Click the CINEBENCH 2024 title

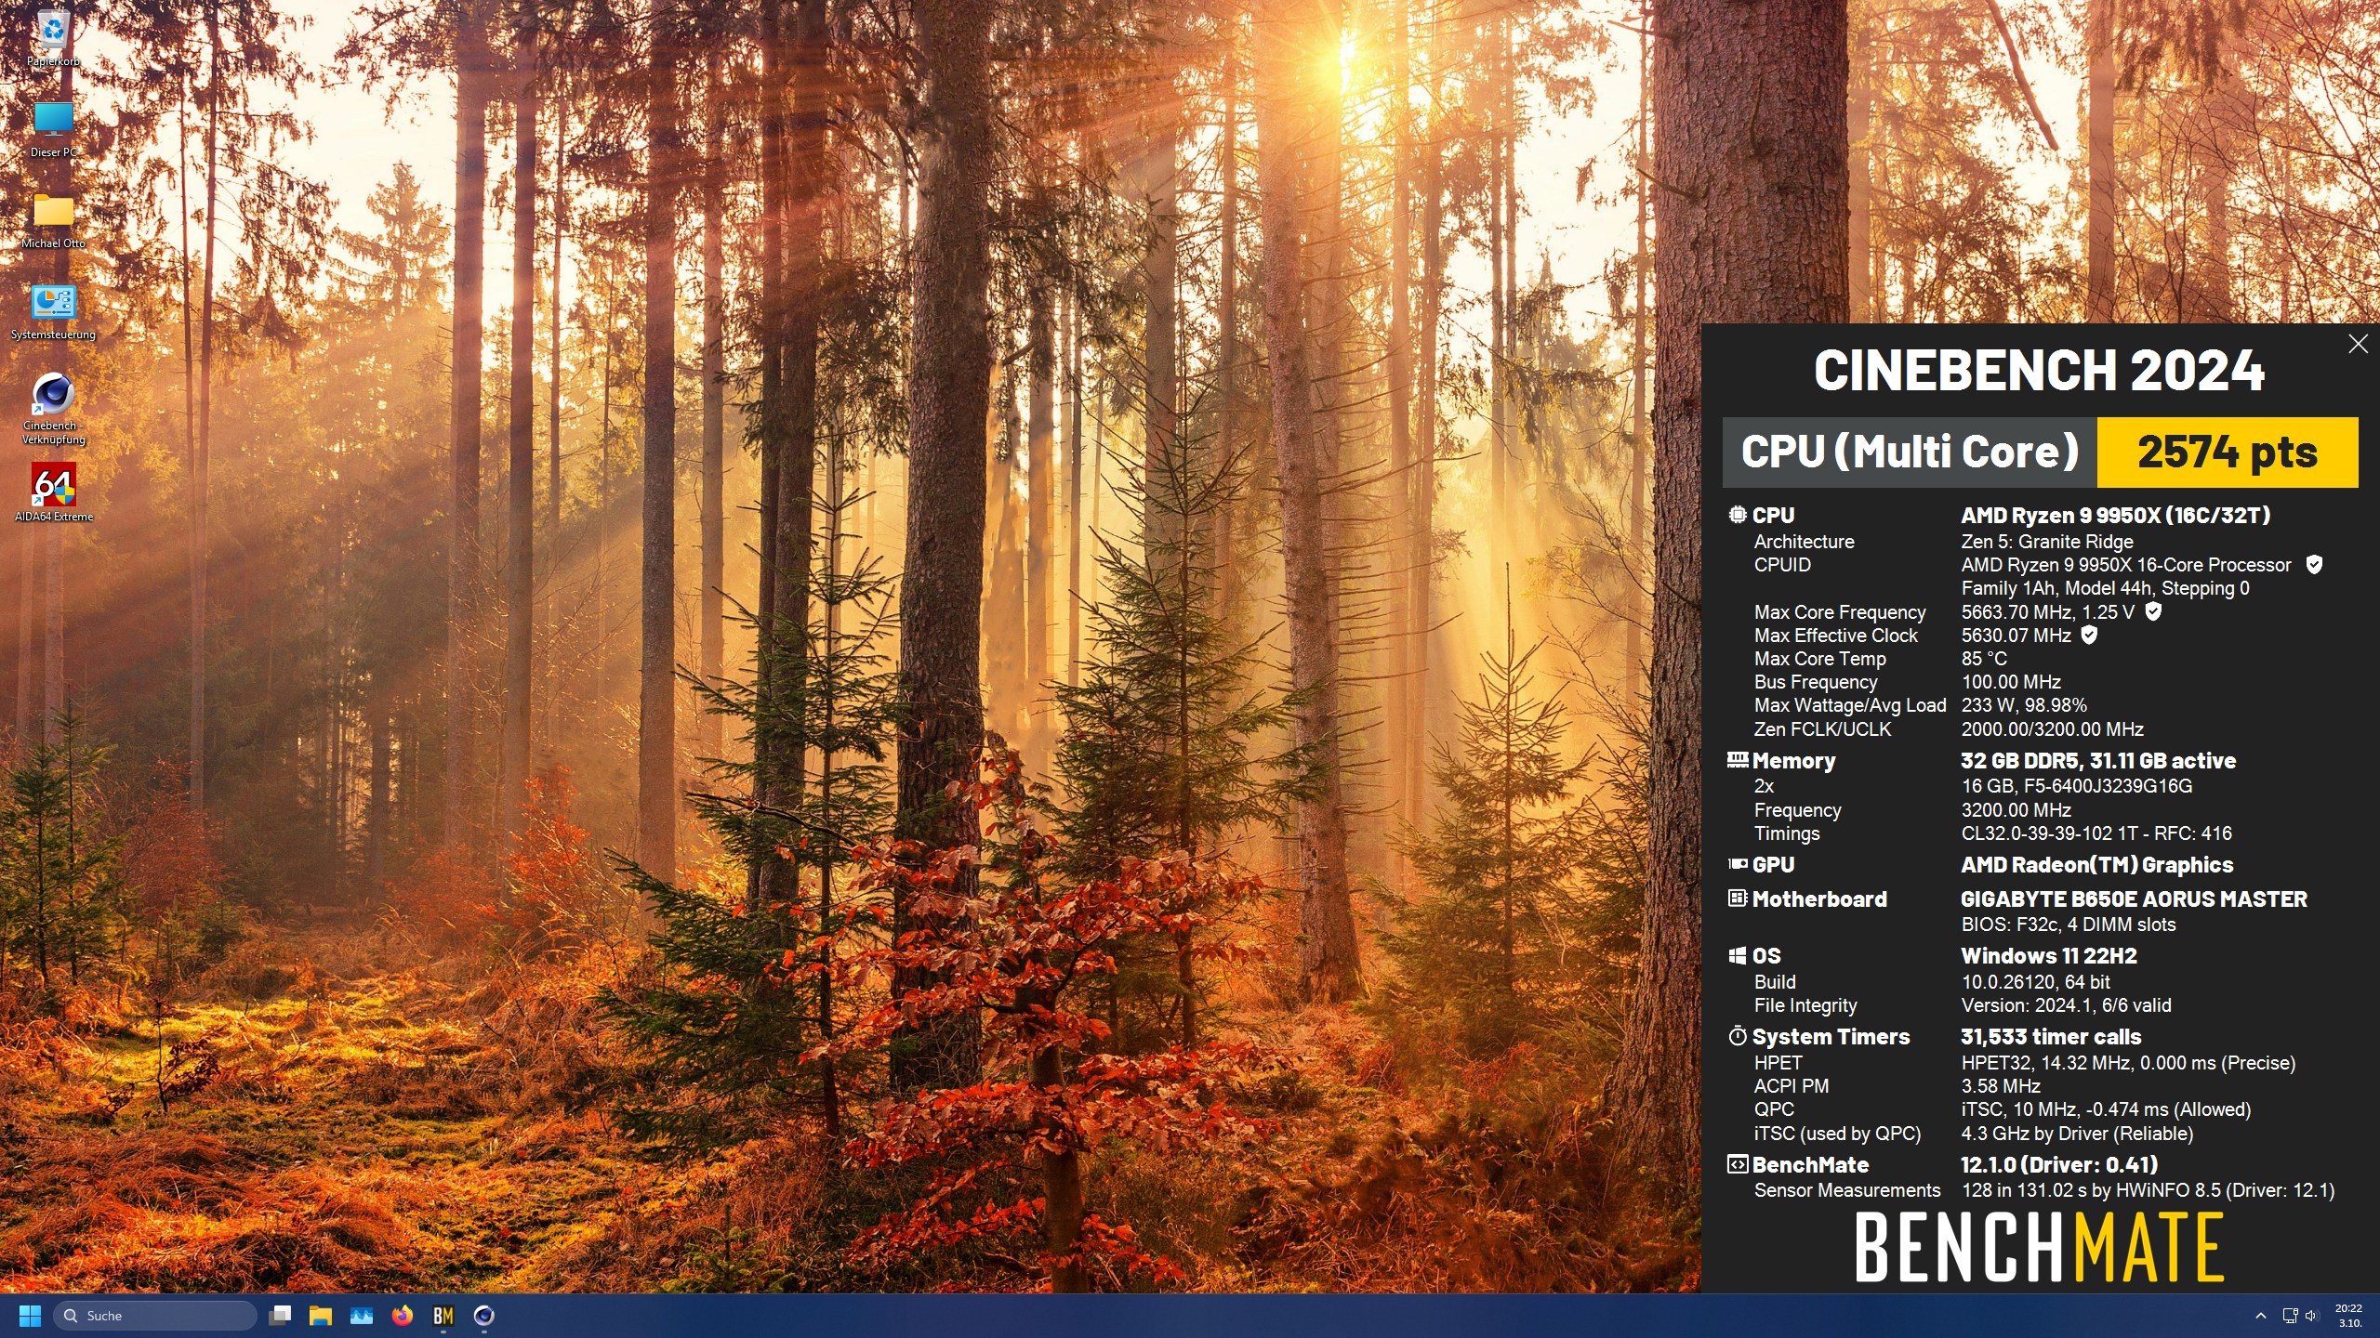[2039, 371]
